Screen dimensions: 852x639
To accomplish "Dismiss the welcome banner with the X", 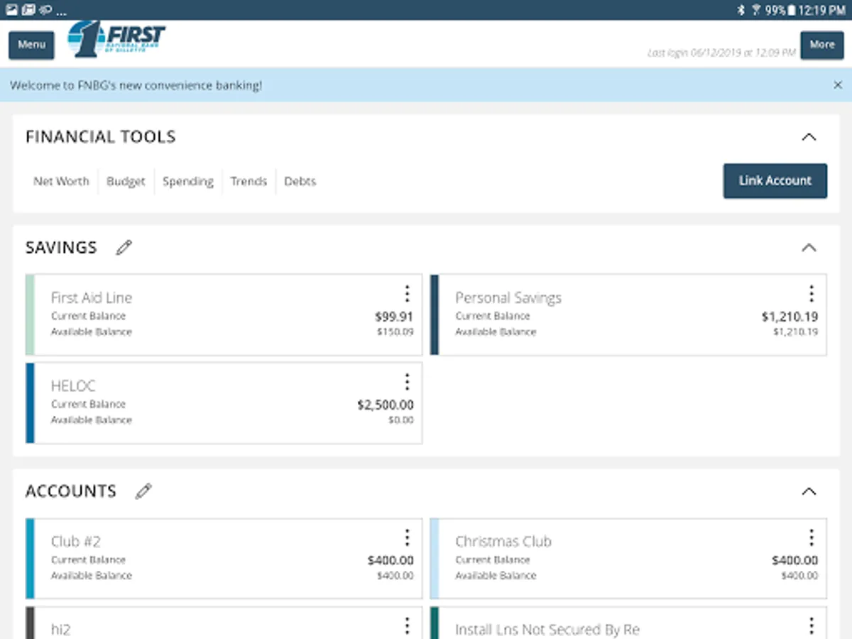I will point(838,85).
